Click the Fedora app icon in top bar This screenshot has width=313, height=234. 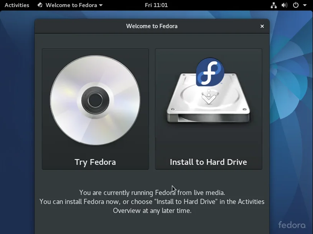click(x=40, y=5)
